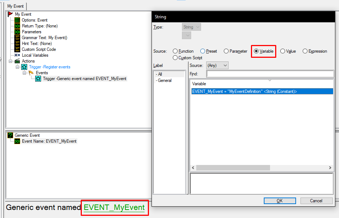Select the Options: Event tree item
The height and width of the screenshot is (218, 339).
(x=34, y=20)
